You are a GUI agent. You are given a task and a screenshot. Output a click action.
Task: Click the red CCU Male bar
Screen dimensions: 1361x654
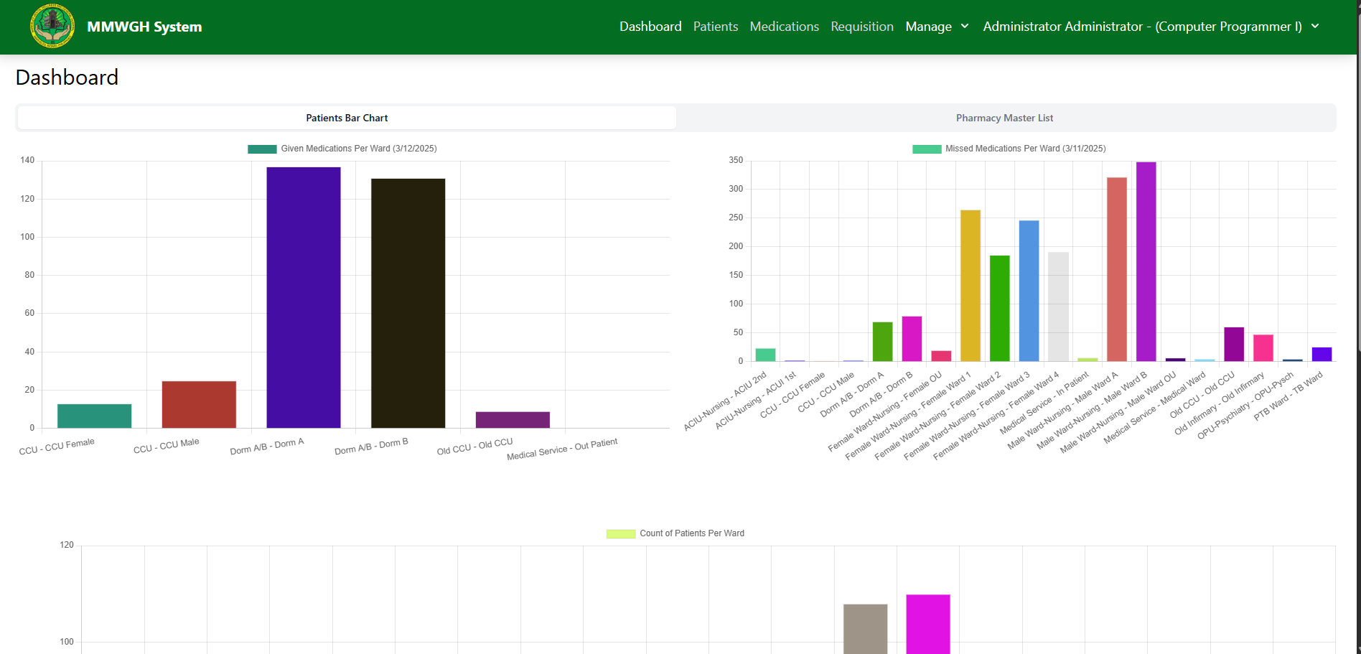coord(199,404)
